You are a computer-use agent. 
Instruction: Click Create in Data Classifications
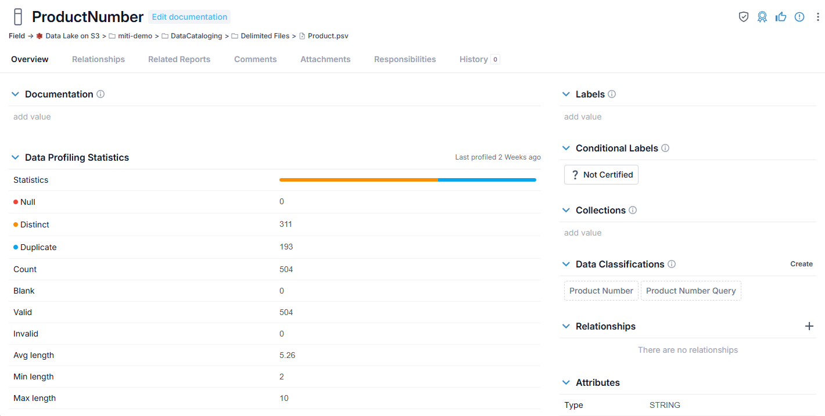tap(801, 264)
